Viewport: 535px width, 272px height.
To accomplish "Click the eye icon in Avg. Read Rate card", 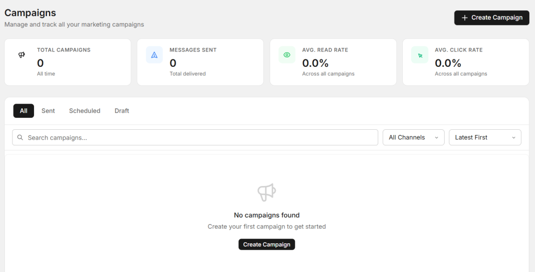I will pos(287,55).
